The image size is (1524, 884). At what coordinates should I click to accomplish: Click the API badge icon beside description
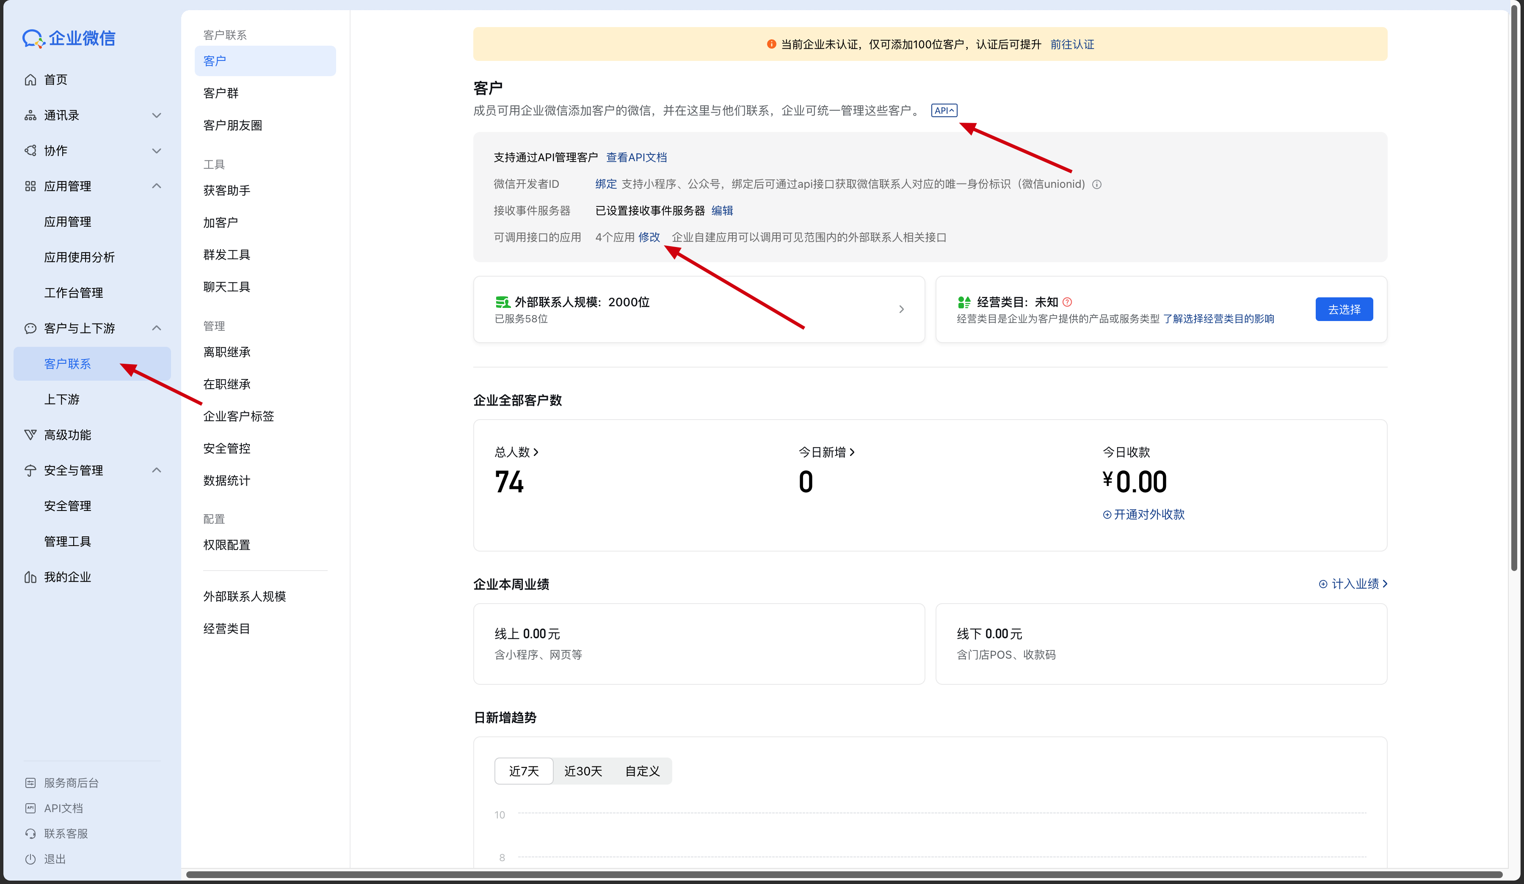coord(944,110)
